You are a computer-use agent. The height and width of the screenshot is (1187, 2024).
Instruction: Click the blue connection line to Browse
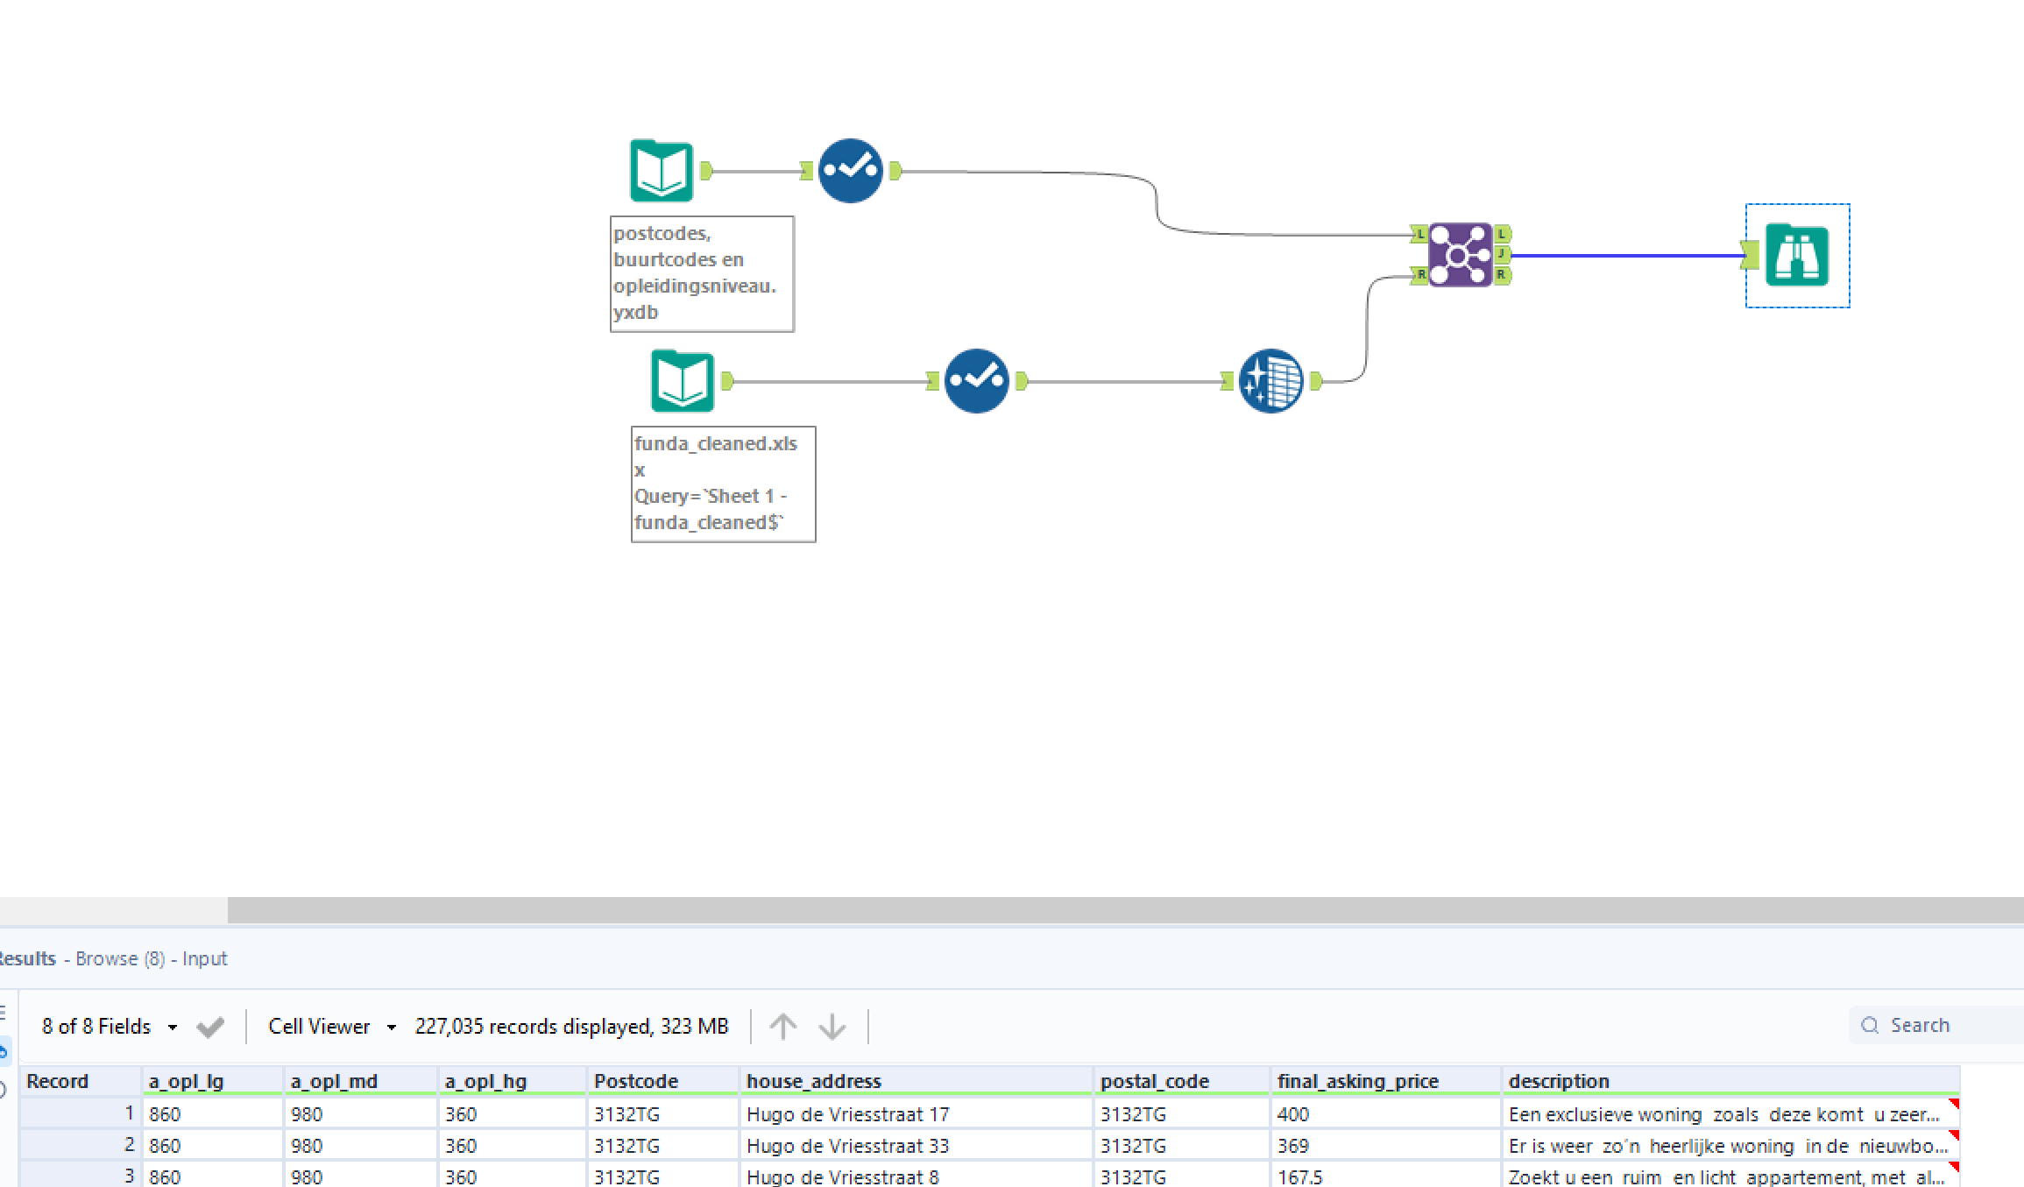(x=1626, y=256)
